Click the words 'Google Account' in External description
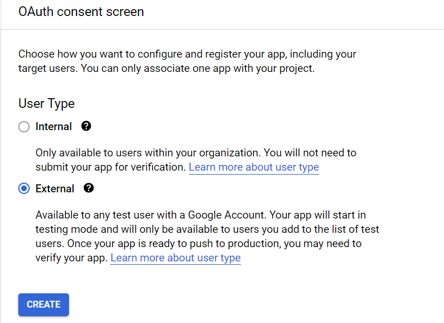The width and height of the screenshot is (444, 323). point(227,215)
